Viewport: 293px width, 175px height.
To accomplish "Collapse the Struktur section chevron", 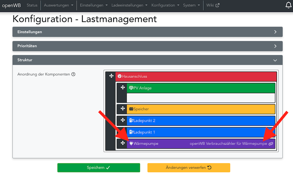I will tap(275, 60).
